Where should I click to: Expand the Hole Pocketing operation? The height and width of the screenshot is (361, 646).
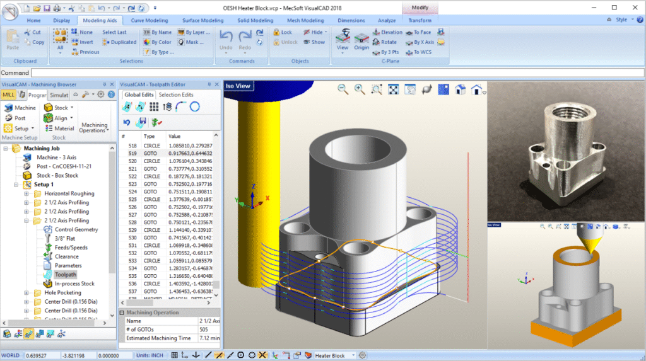pos(26,293)
